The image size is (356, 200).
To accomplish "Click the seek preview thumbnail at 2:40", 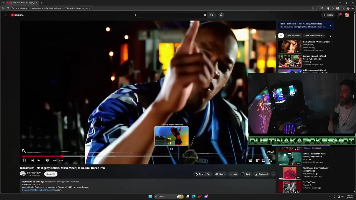I will coord(171,136).
